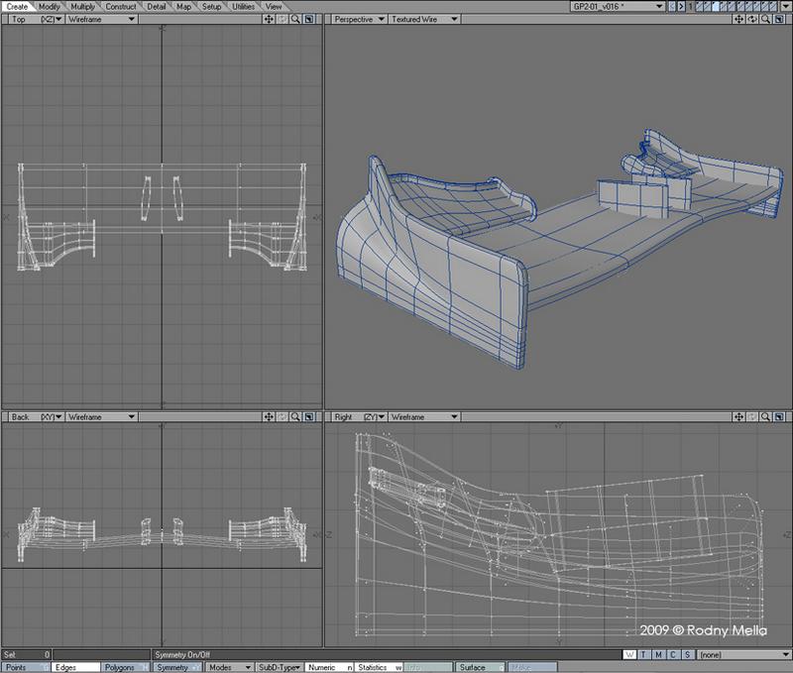Open the Surface editor button
This screenshot has height=673, width=793.
click(x=474, y=668)
